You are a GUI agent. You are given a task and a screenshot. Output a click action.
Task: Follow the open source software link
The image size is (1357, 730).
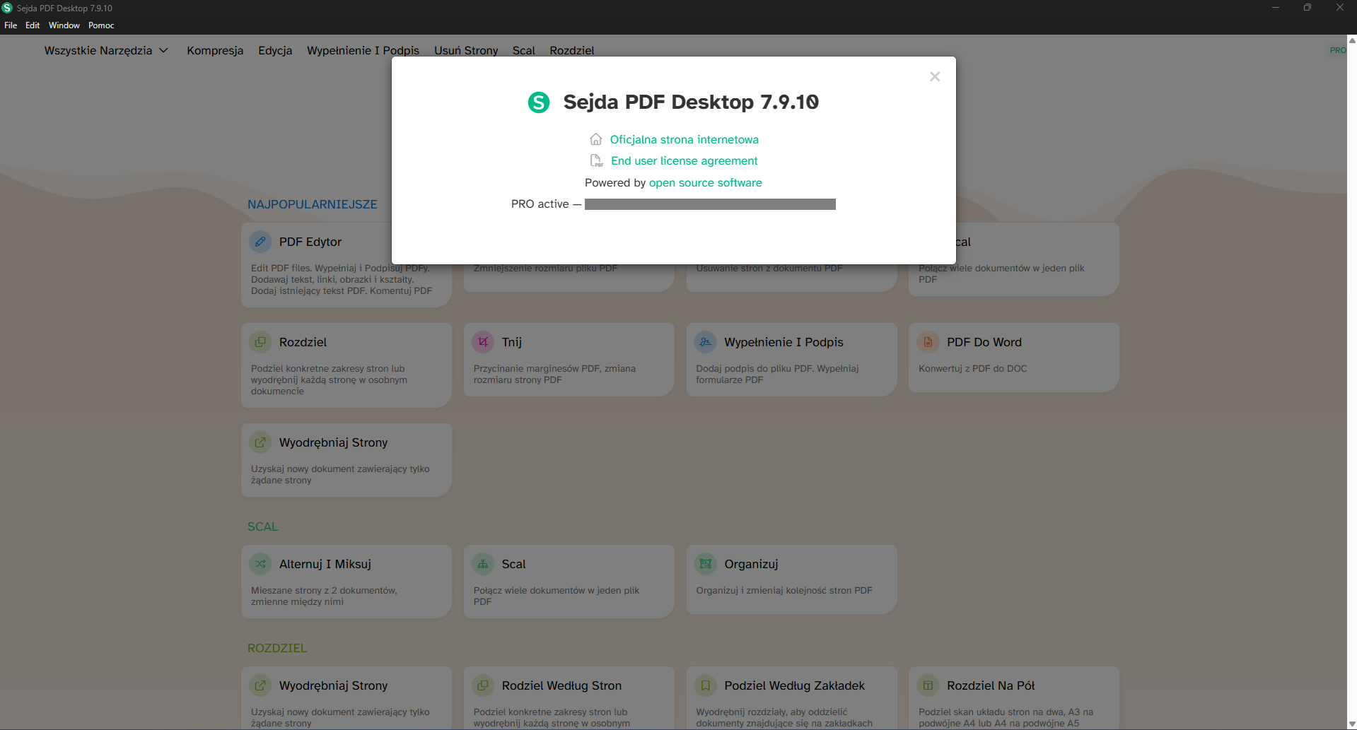coord(706,182)
